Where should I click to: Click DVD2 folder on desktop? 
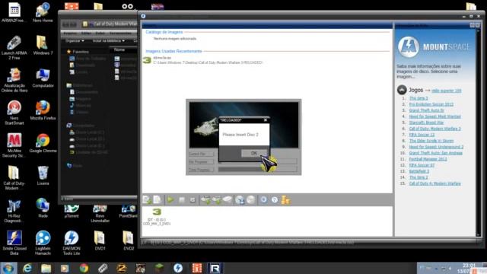point(129,241)
